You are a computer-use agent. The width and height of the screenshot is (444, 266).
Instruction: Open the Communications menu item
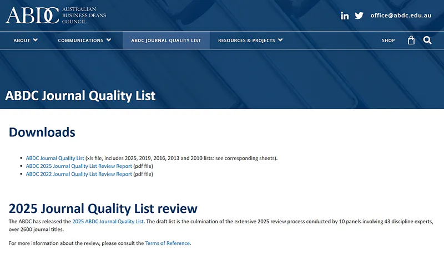click(80, 40)
